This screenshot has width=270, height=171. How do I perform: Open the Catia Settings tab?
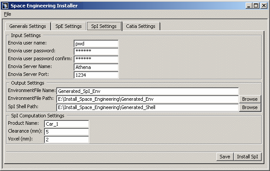pyautogui.click(x=141, y=26)
